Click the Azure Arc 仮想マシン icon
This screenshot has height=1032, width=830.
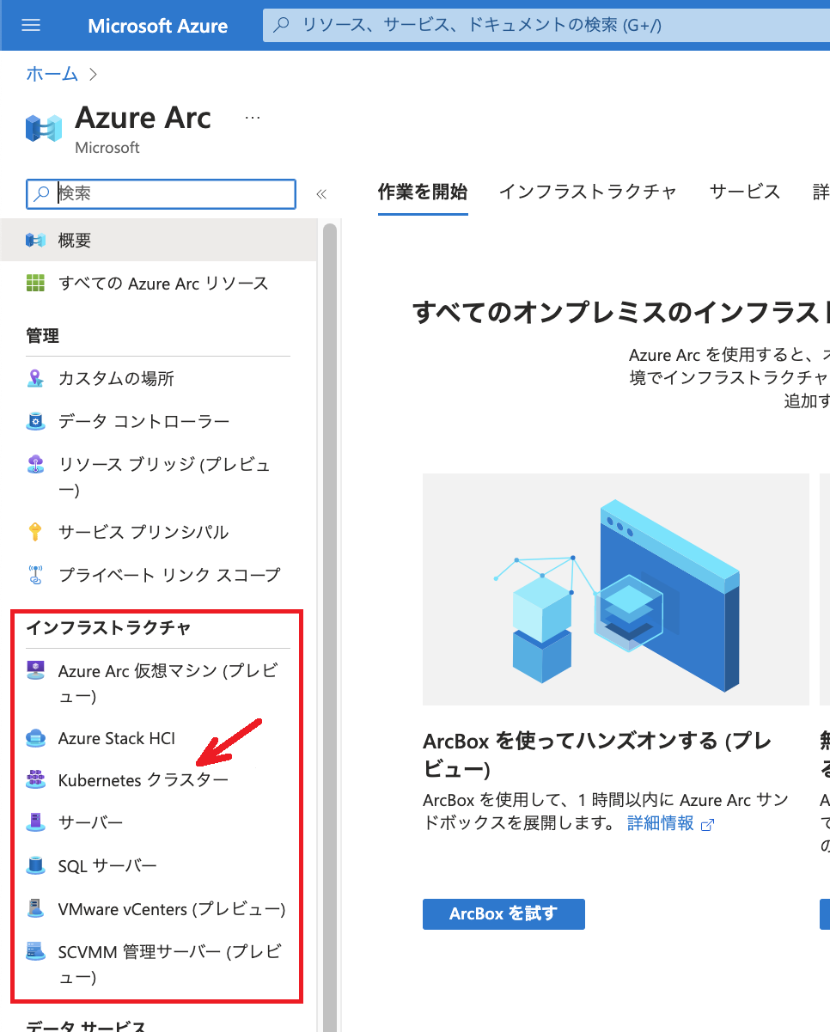click(x=35, y=671)
